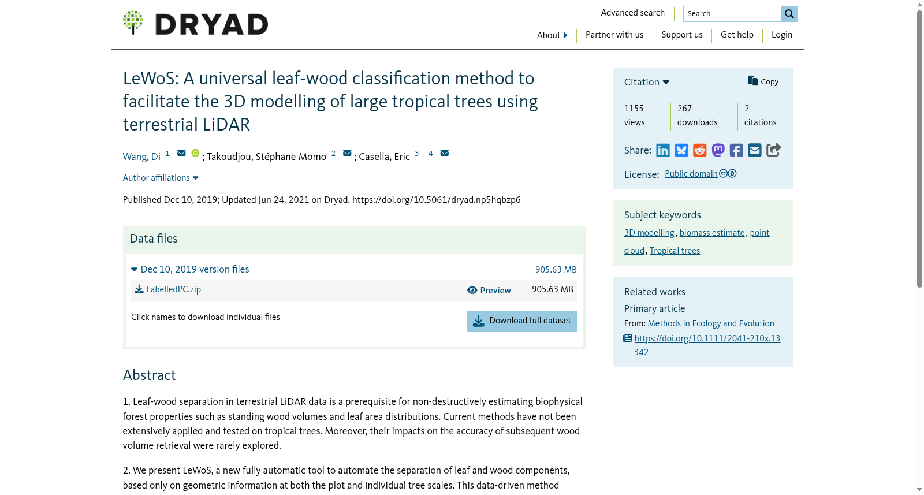Expand the Citation dropdown

(x=647, y=82)
